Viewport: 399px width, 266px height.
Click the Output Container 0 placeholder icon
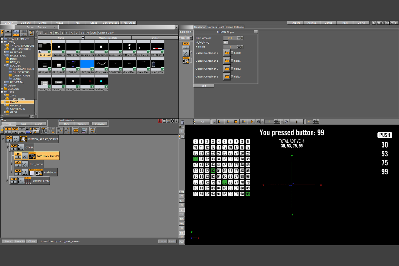pyautogui.click(x=227, y=53)
